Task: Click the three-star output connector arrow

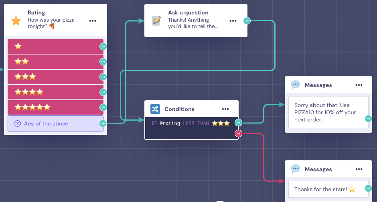Action: (x=103, y=77)
